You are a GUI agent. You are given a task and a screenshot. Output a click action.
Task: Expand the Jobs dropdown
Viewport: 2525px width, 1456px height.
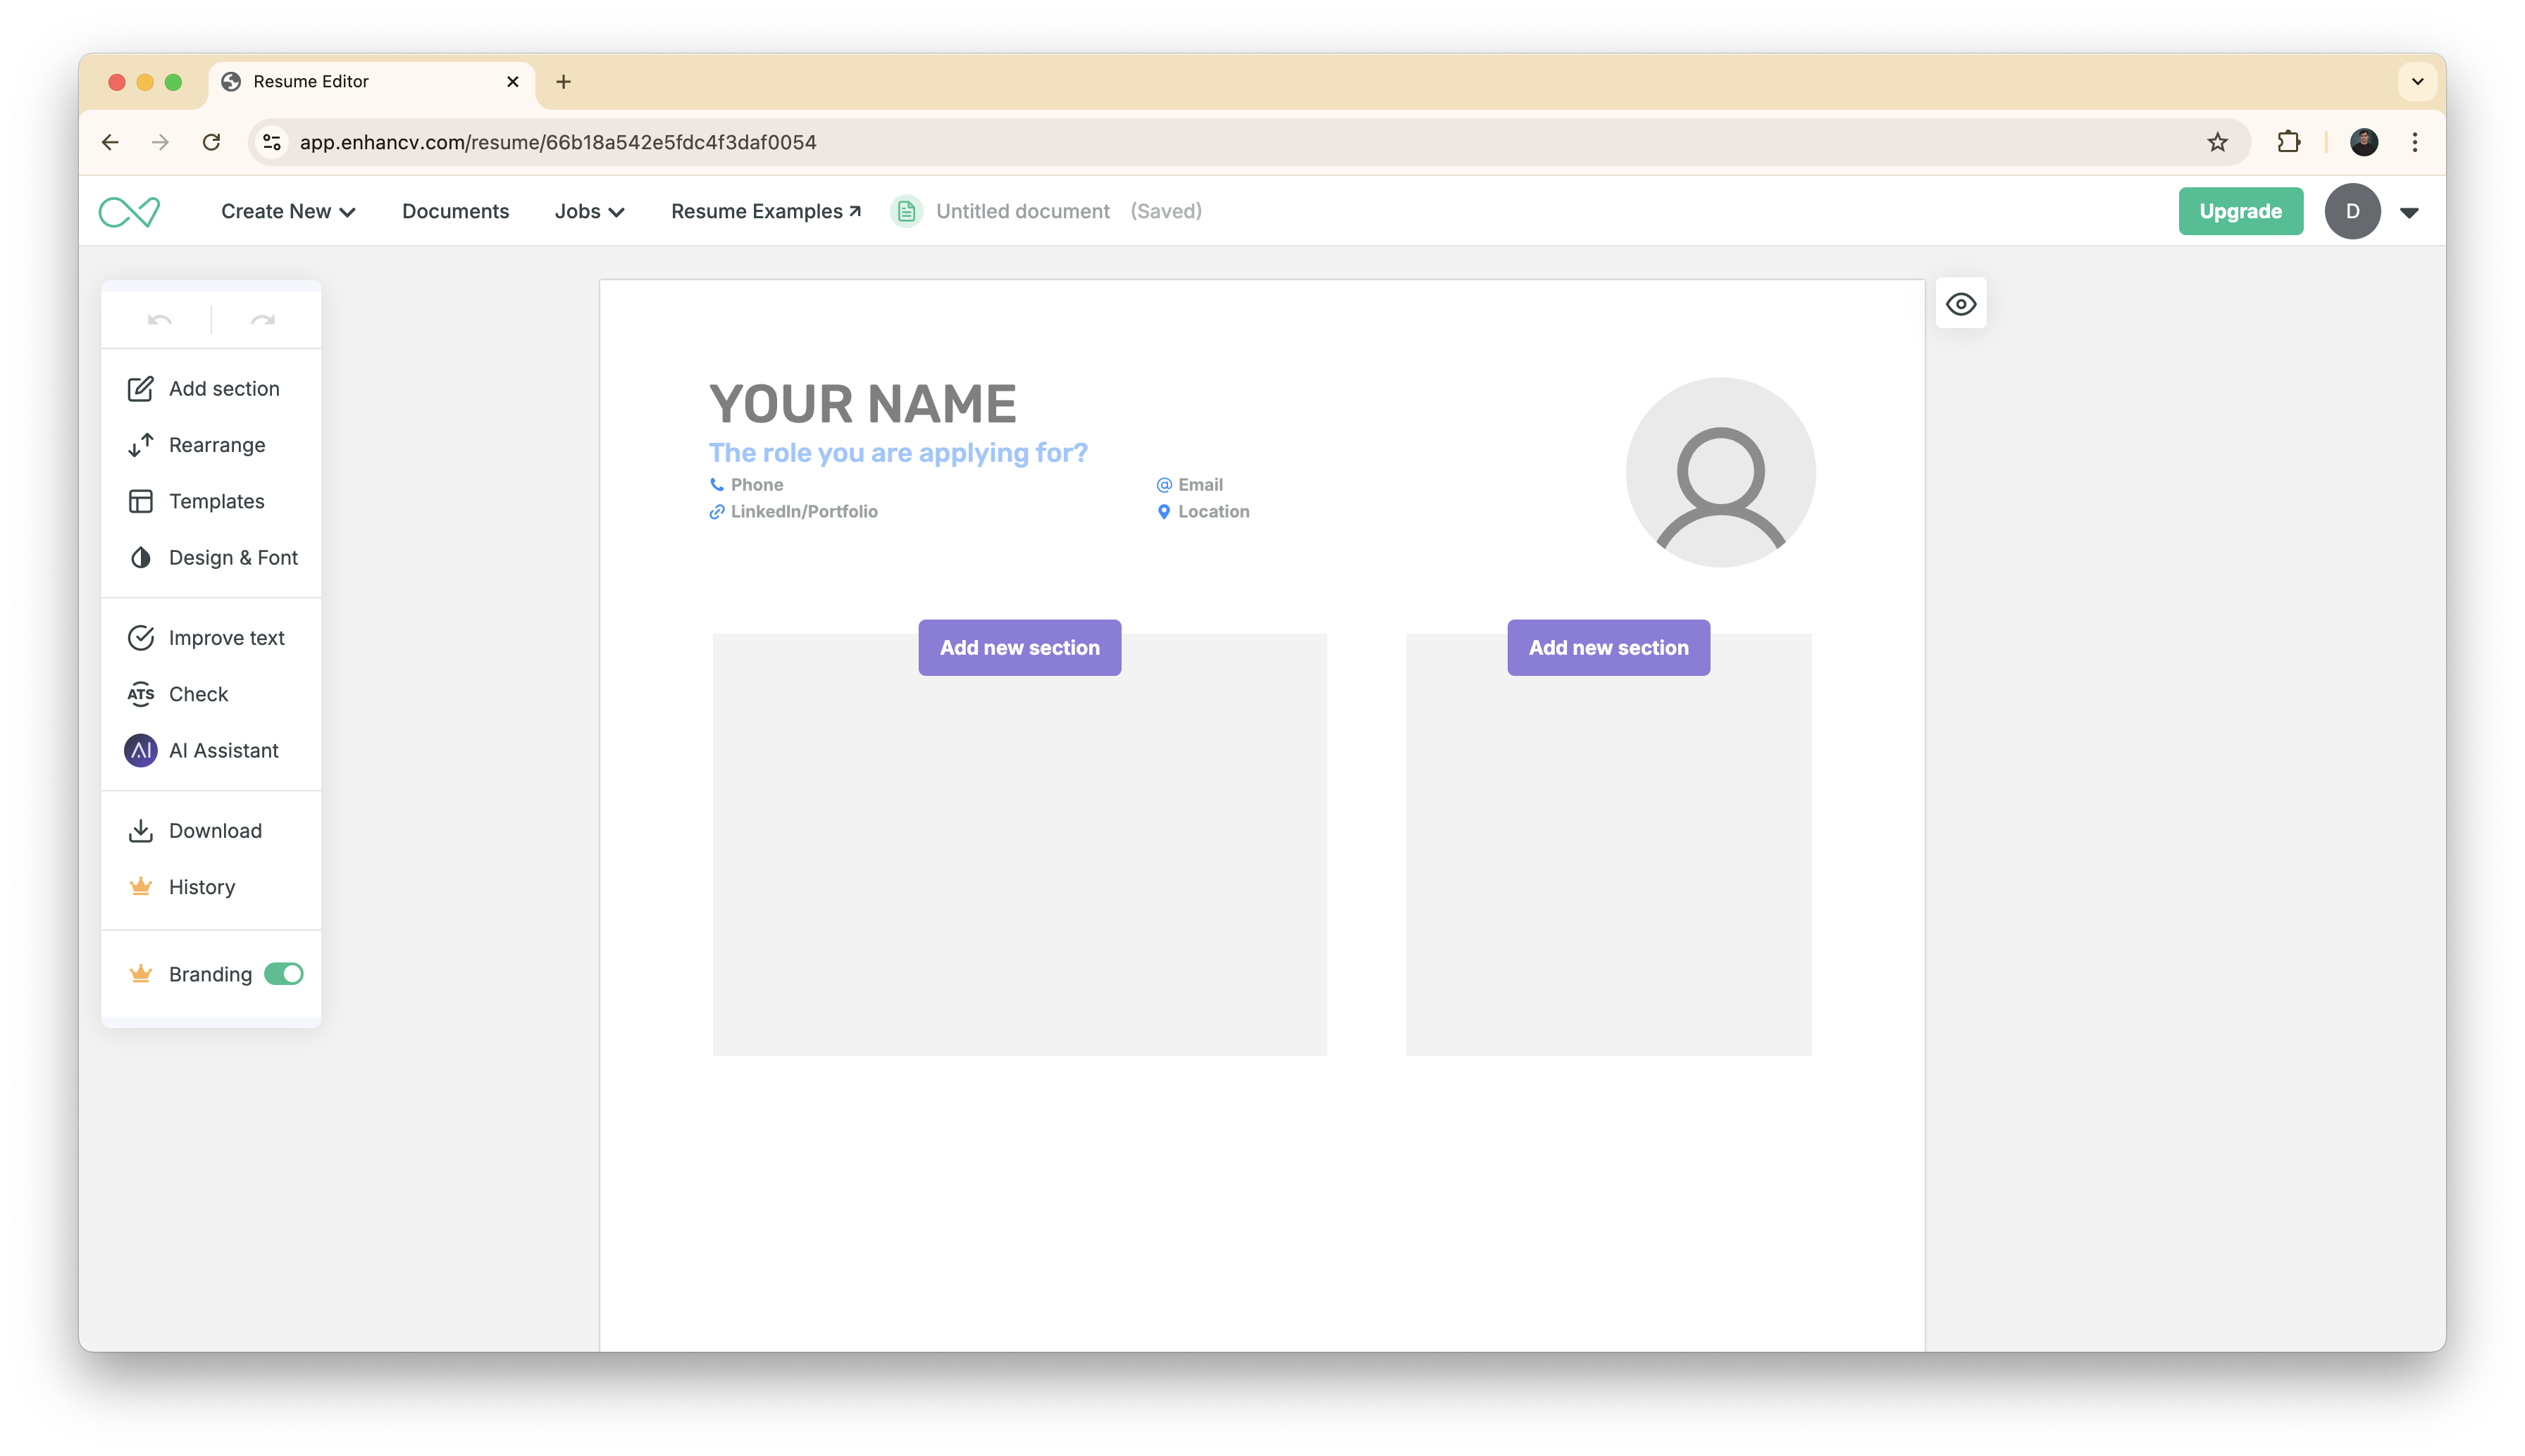click(x=590, y=211)
